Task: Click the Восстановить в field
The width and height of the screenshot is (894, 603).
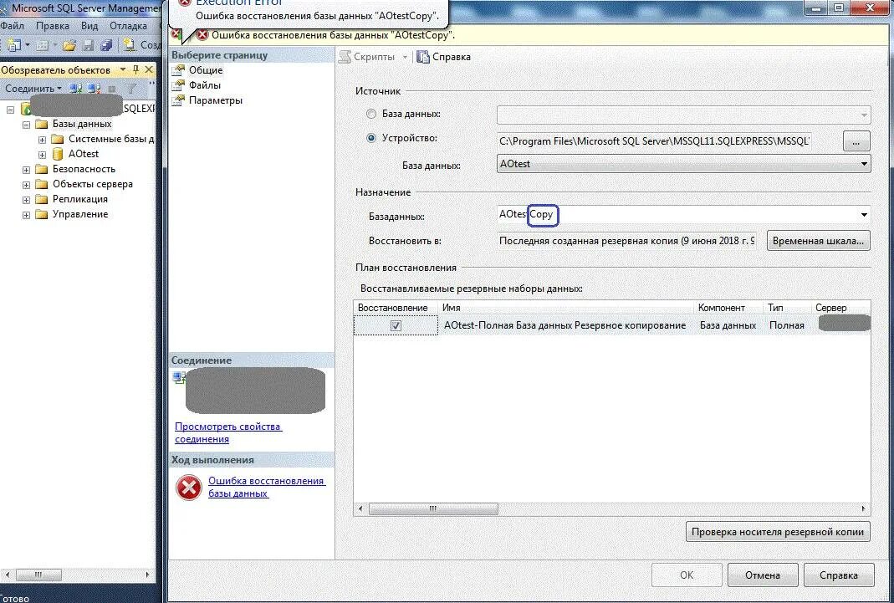Action: pyautogui.click(x=626, y=241)
